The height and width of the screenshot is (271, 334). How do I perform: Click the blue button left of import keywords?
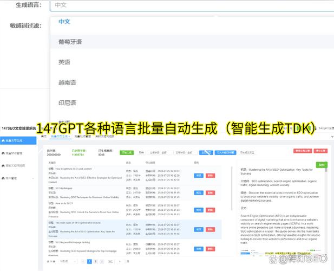click(206, 153)
